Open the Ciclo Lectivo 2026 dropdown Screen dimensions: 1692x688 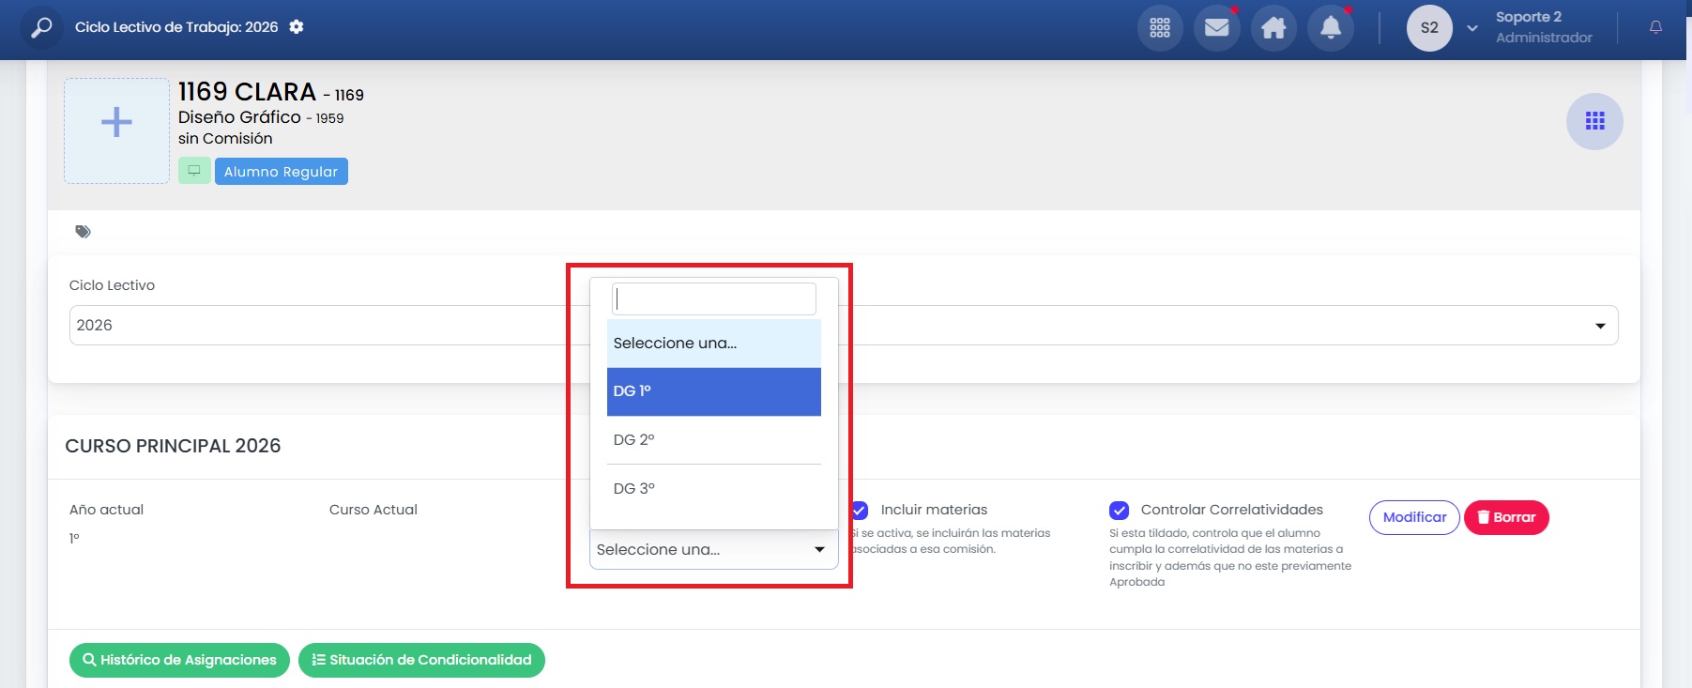844,325
